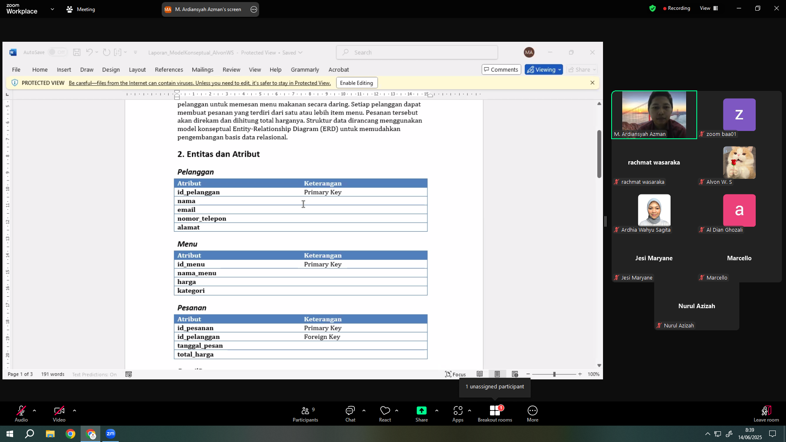The height and width of the screenshot is (442, 786).
Task: Open the Zoom Chat panel
Action: 350,414
